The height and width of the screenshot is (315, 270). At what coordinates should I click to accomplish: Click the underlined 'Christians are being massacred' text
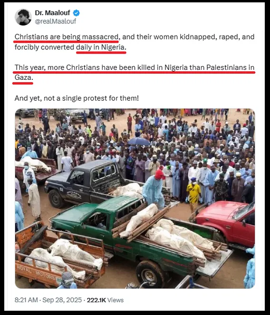click(67, 37)
